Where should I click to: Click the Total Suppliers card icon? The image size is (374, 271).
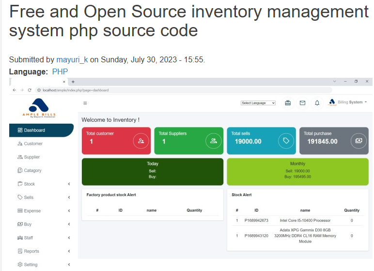tap(213, 141)
